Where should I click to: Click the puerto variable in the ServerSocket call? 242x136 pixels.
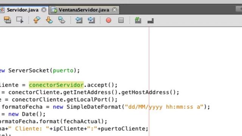tap(63, 71)
